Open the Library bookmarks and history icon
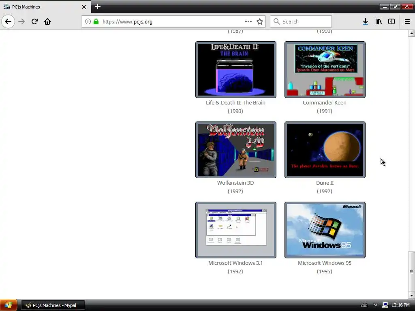415x311 pixels. [x=379, y=21]
